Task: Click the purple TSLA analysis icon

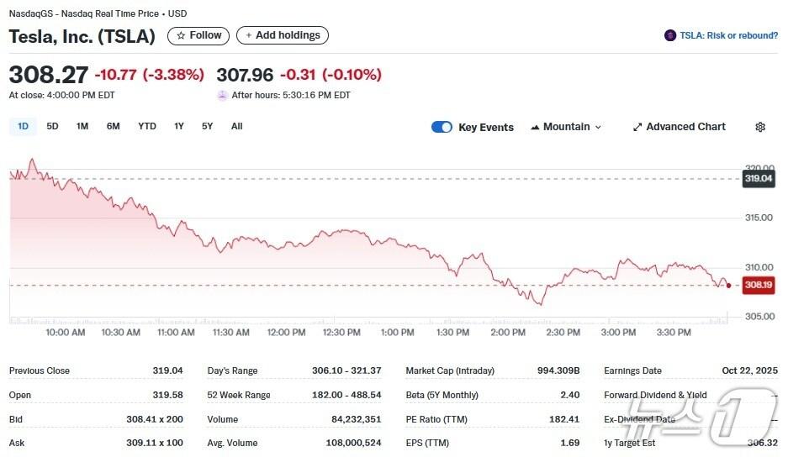Action: tap(670, 35)
